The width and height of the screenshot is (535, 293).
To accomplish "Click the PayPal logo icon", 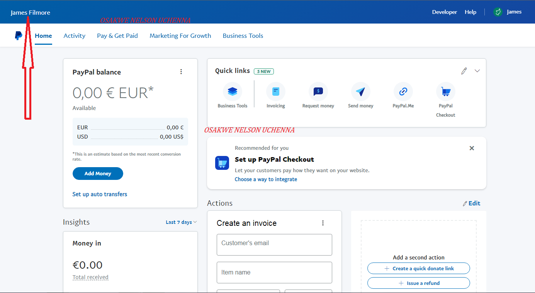I will click(19, 36).
